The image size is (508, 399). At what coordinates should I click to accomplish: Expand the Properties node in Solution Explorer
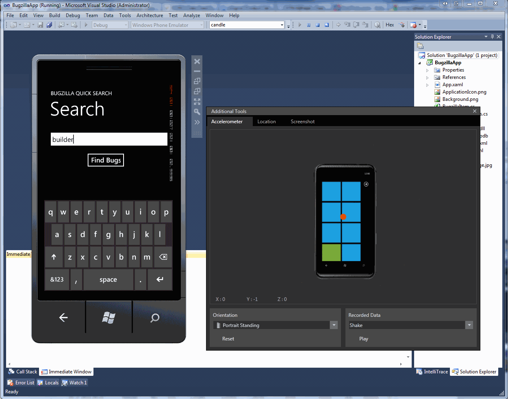coord(427,70)
